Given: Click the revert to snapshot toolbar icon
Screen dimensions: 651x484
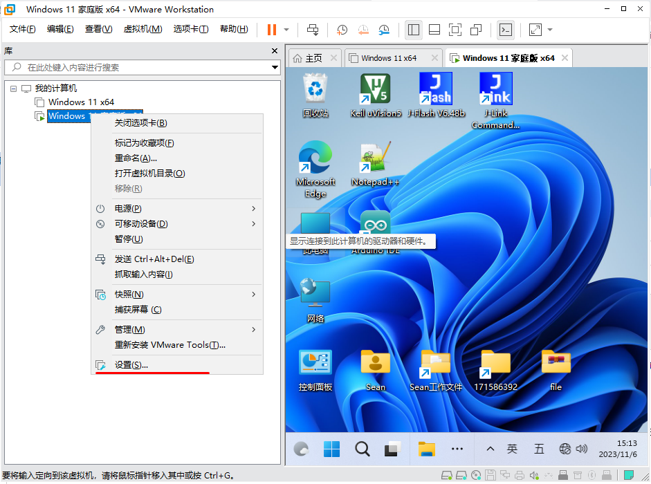Looking at the screenshot, I should (x=363, y=30).
